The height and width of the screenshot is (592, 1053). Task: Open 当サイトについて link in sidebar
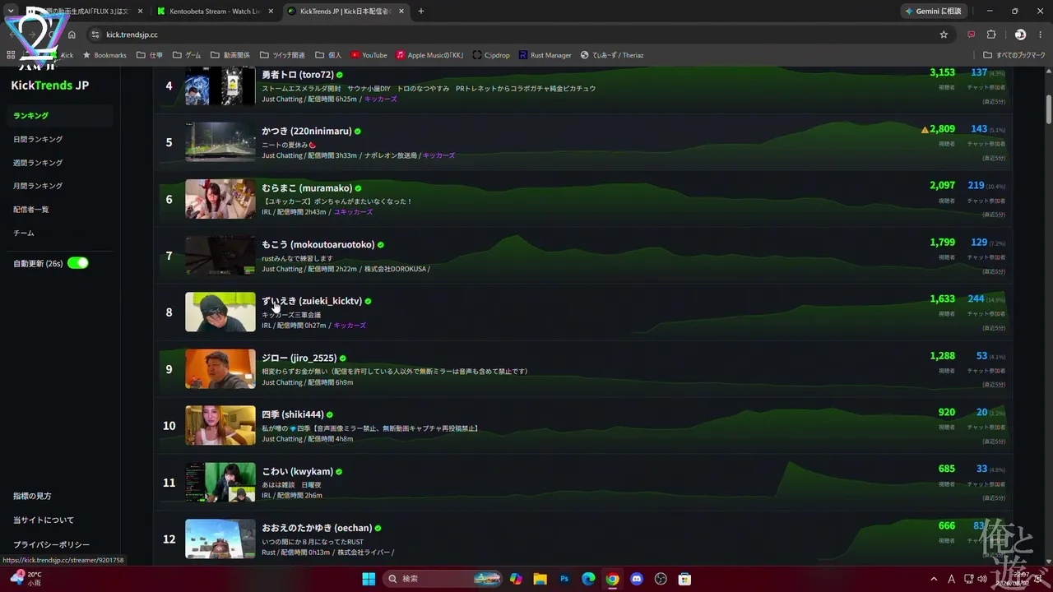(x=44, y=520)
